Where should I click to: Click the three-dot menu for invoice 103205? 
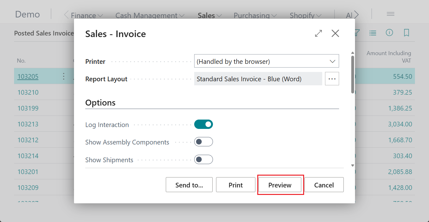(64, 76)
